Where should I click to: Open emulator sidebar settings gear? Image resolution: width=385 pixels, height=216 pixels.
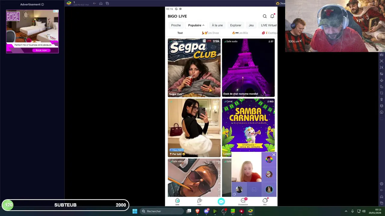click(382, 184)
